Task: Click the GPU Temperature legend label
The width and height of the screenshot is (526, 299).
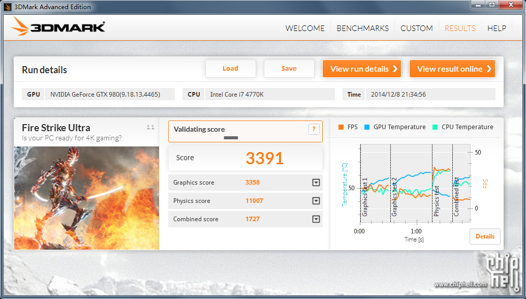Action: [x=399, y=127]
